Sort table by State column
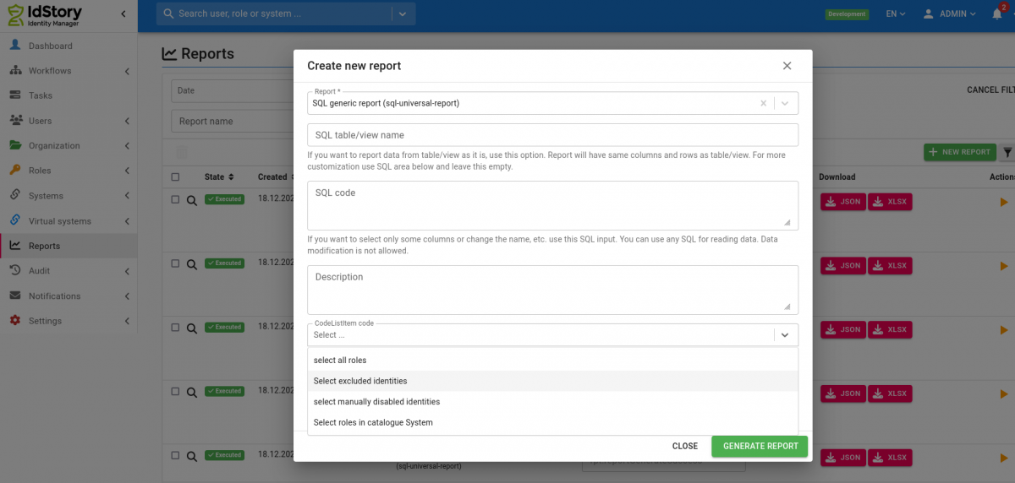The image size is (1015, 483). 219,177
